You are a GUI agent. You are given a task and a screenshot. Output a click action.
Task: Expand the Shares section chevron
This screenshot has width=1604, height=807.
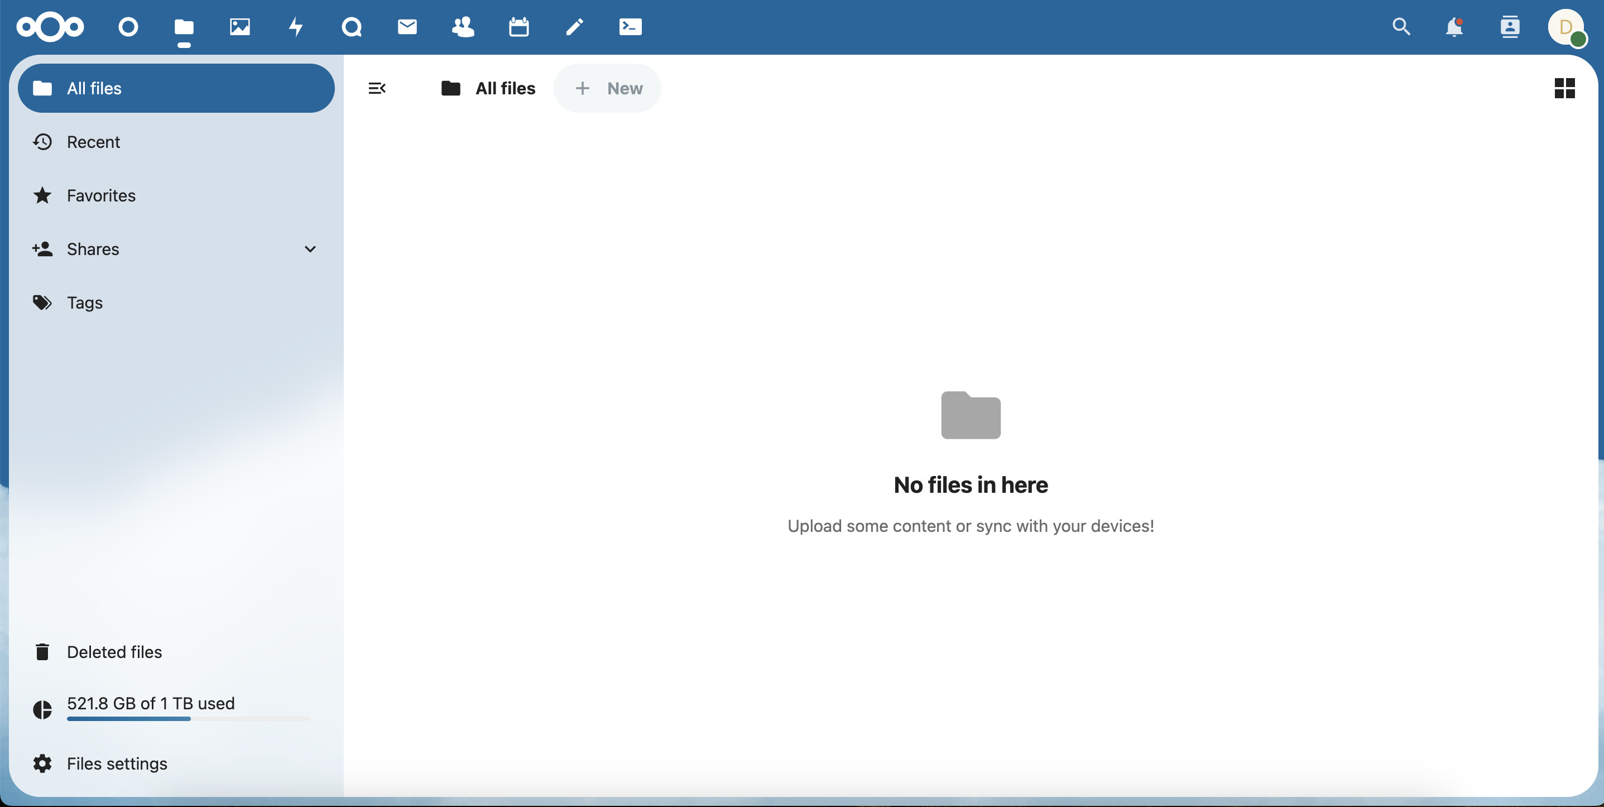coord(310,249)
